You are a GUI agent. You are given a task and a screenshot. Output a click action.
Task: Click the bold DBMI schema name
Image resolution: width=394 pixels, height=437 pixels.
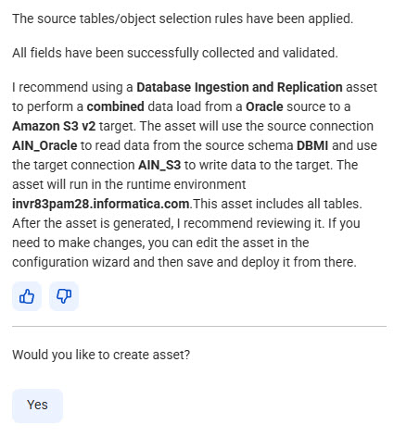click(312, 145)
